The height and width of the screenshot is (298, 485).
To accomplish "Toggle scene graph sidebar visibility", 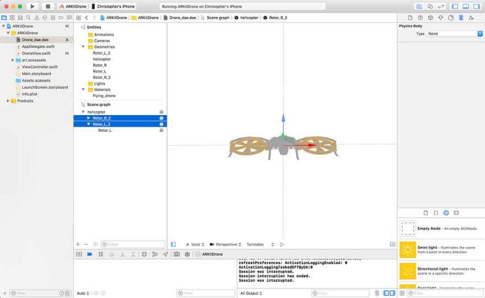I will point(173,244).
